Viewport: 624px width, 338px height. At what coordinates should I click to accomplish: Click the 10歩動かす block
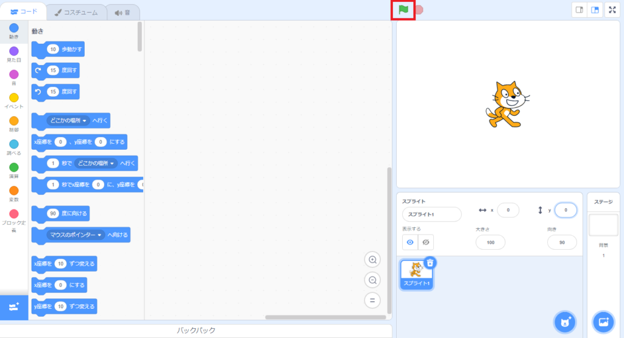[x=58, y=49]
